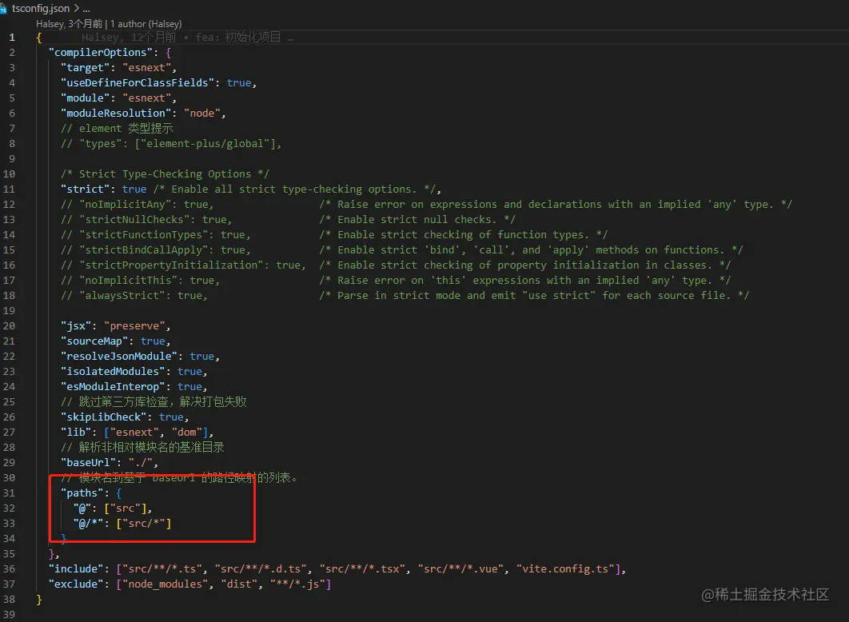Open the breadcrumb ellipsis after tsconfig.json

(86, 10)
